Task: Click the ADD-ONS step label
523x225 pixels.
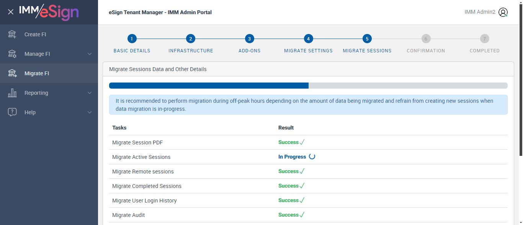Action: (249, 50)
